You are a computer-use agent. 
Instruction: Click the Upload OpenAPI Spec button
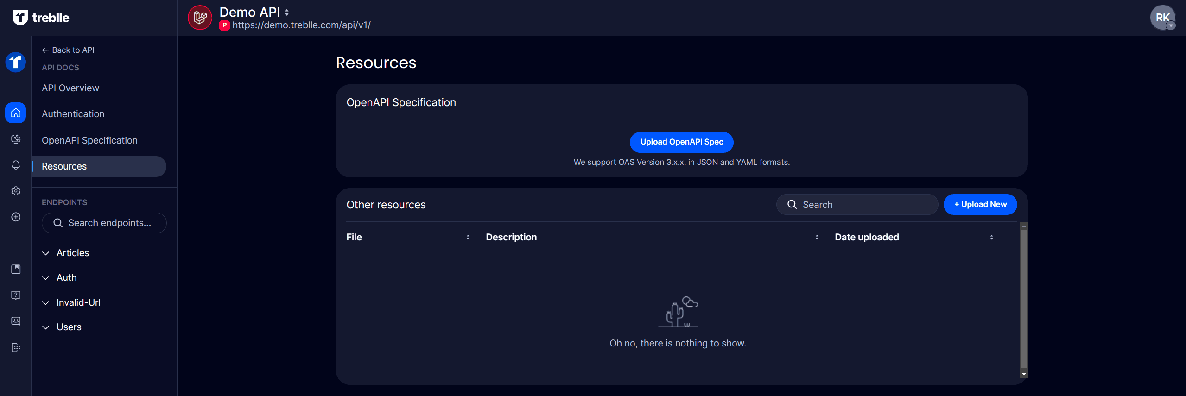681,142
